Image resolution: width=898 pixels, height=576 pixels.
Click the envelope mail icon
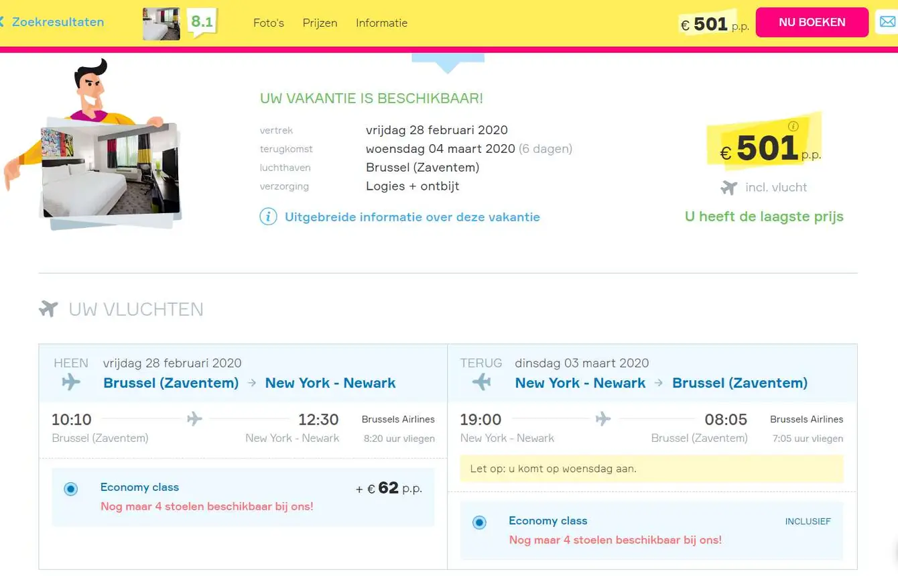click(887, 22)
